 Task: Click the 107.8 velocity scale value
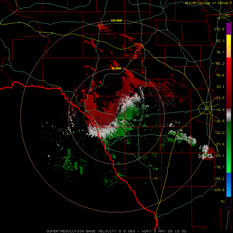(x=219, y=29)
